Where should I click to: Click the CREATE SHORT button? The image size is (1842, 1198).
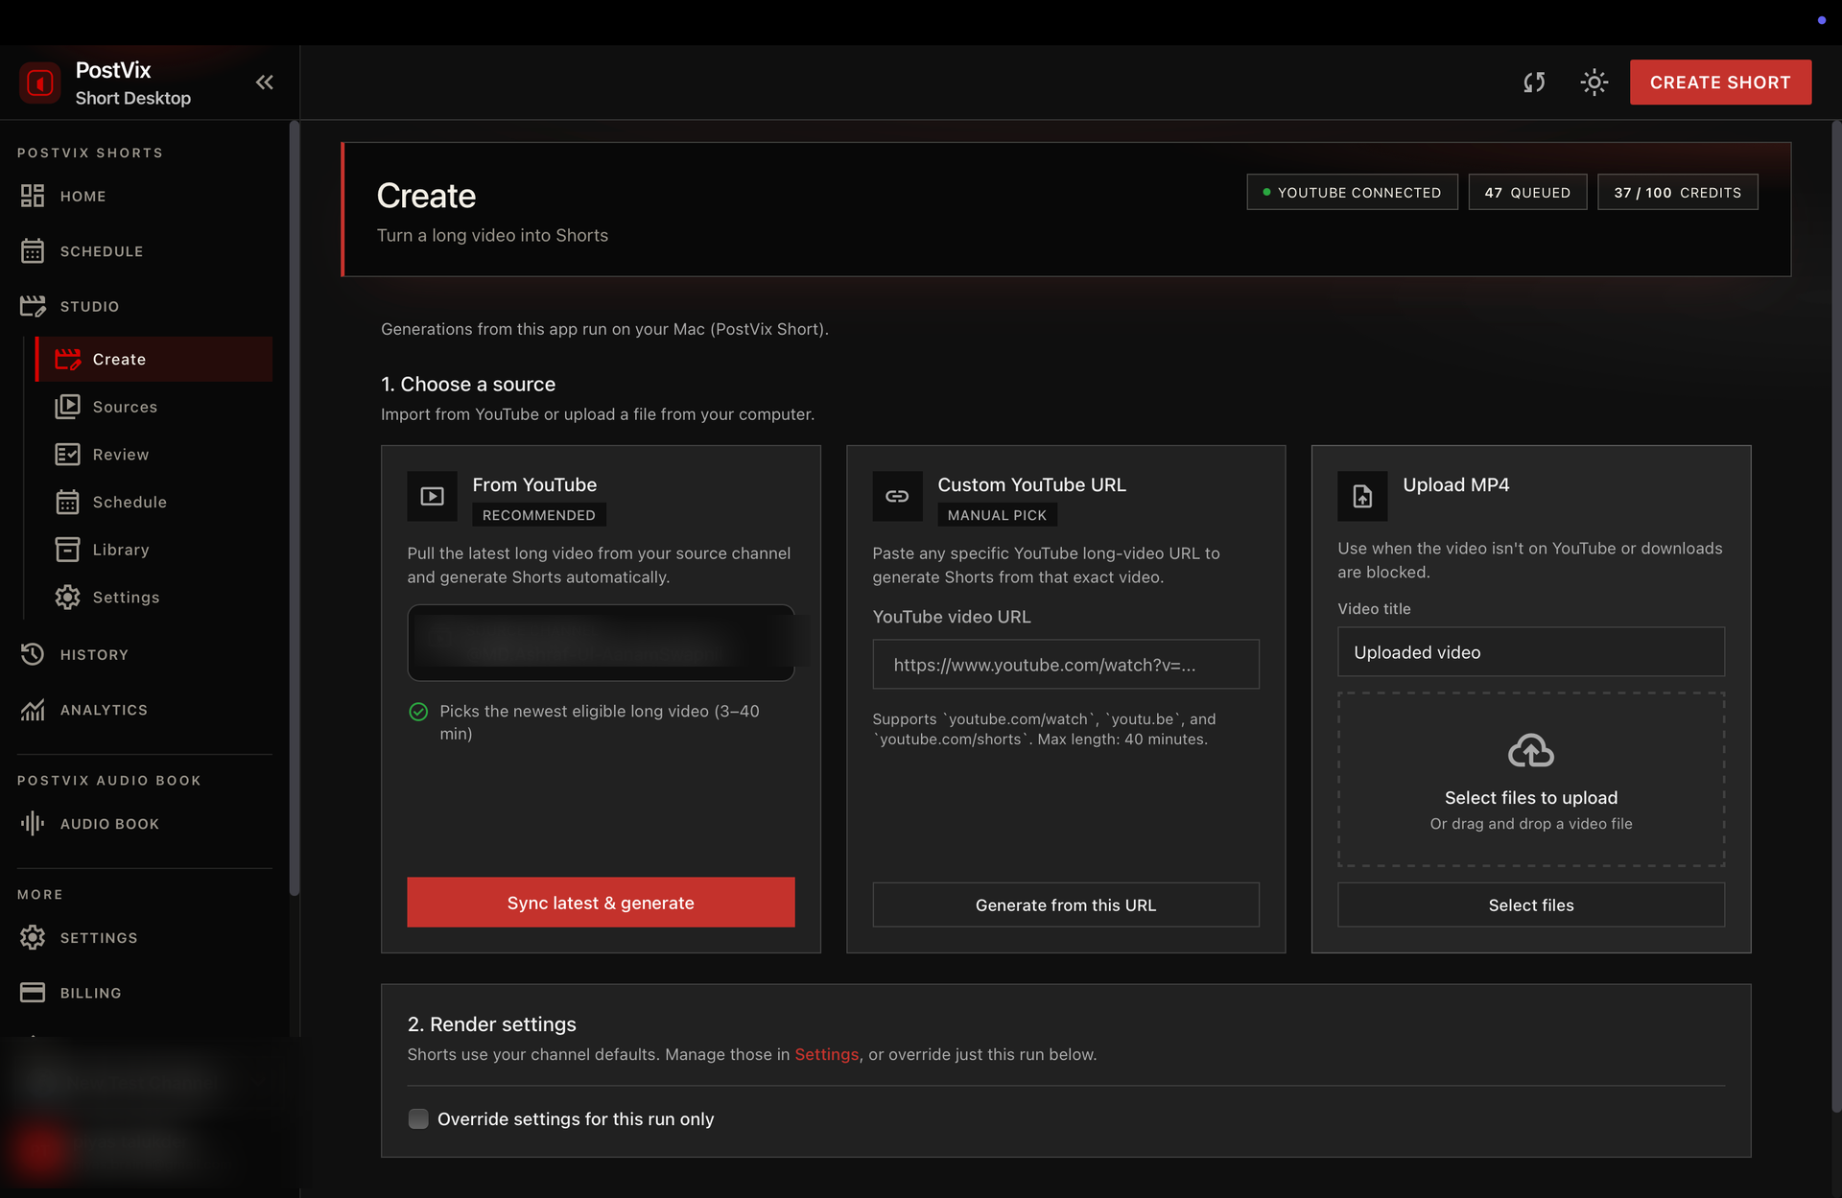pyautogui.click(x=1720, y=82)
